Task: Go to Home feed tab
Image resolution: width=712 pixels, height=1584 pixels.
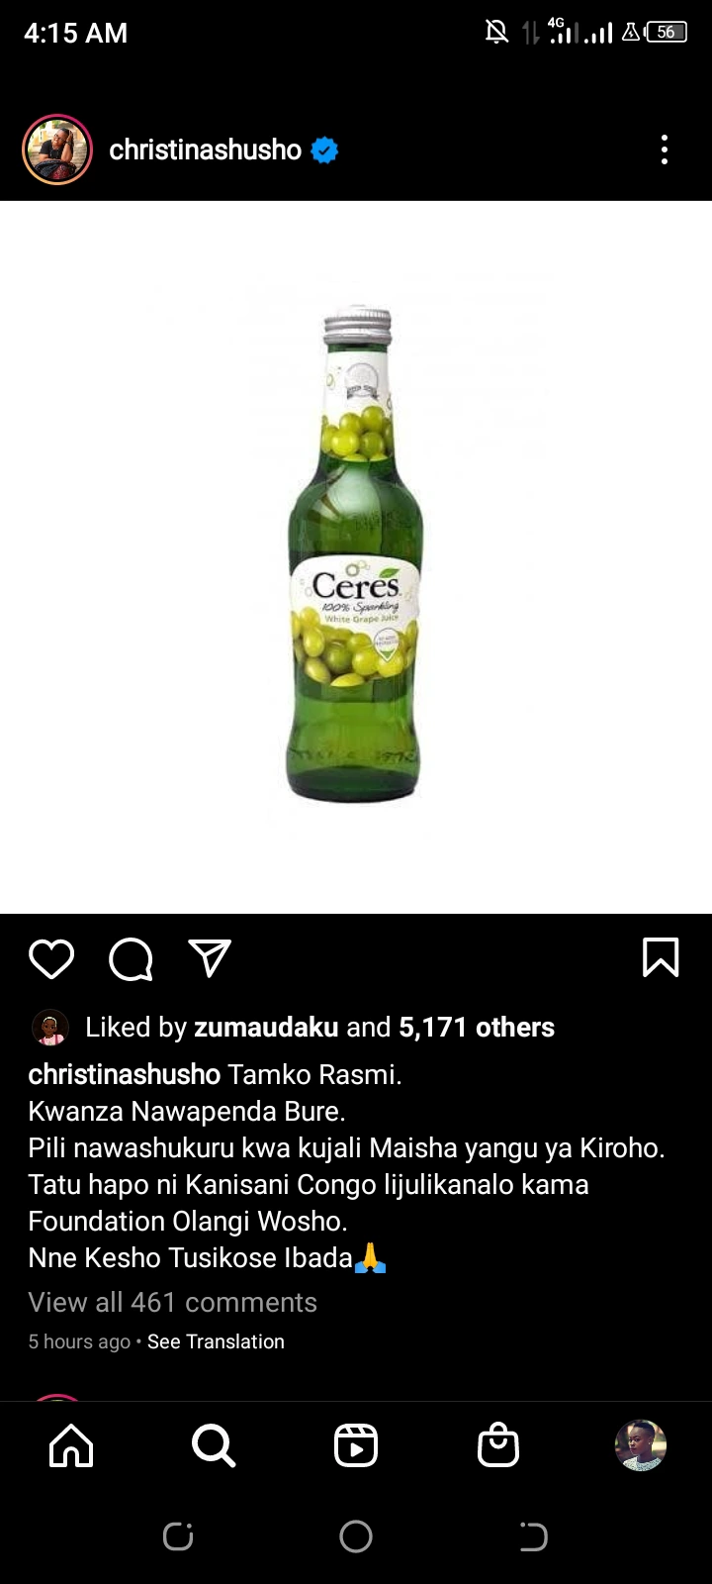Action: pos(71,1445)
